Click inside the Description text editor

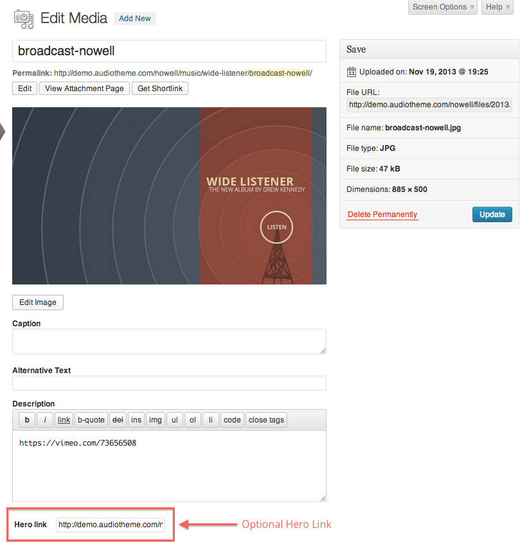[169, 466]
